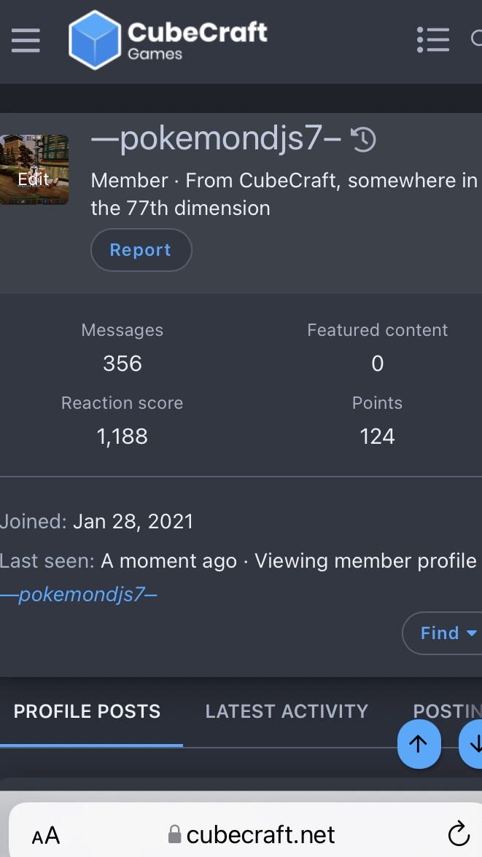View username change history clock icon
The image size is (482, 857).
pos(362,139)
